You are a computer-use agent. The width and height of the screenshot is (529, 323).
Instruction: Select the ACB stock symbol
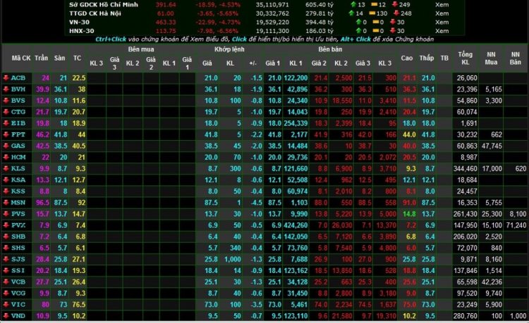click(x=18, y=78)
